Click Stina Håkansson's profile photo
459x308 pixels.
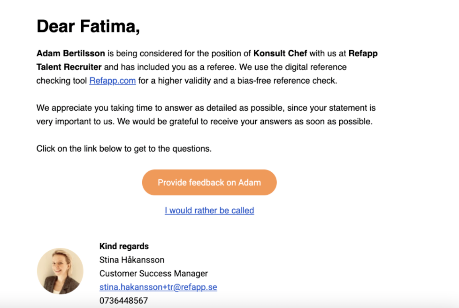coord(60,271)
